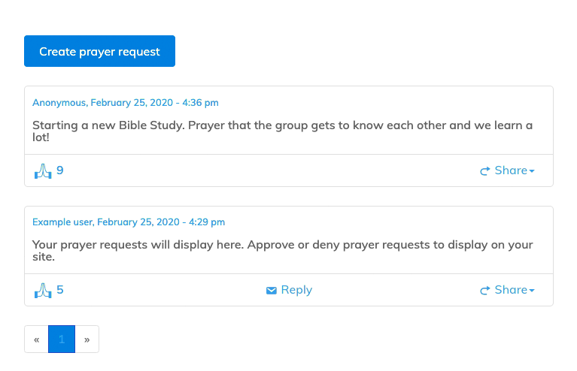
Task: Go to next page with » arrow
Action: pyautogui.click(x=87, y=339)
